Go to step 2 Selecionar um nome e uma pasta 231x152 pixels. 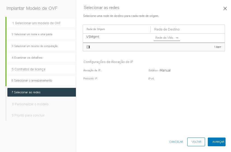42,34
